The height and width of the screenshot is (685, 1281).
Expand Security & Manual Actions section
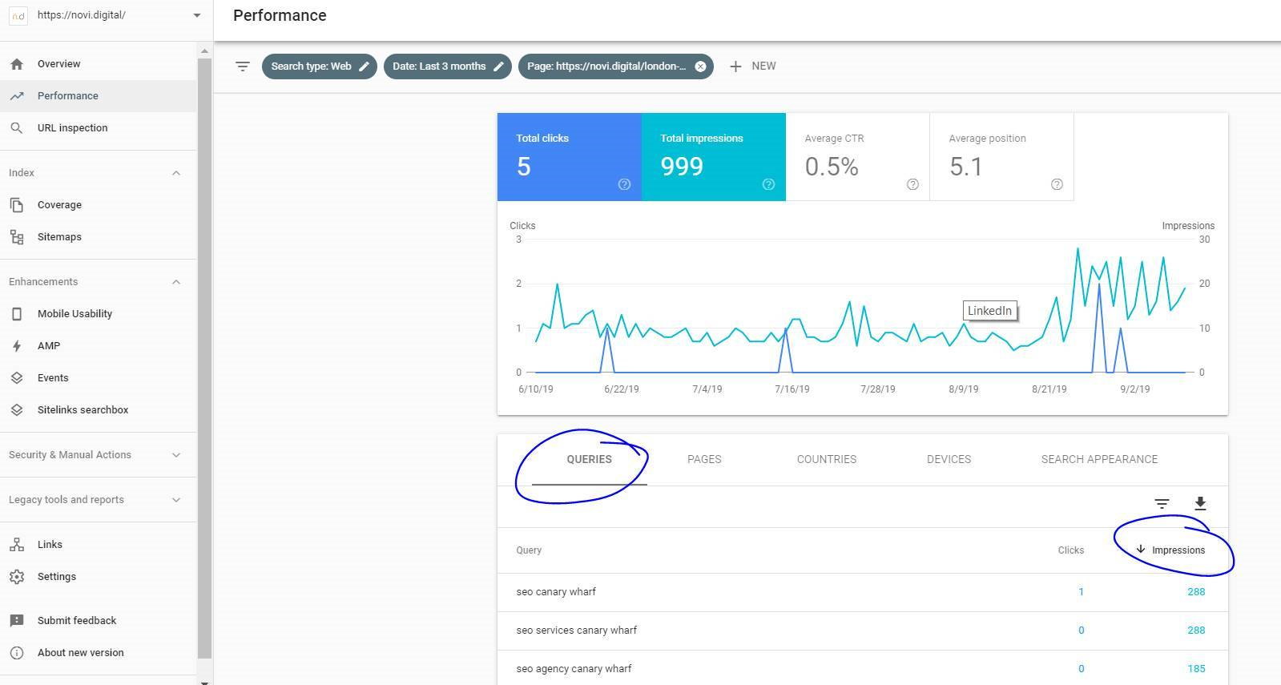click(x=176, y=455)
